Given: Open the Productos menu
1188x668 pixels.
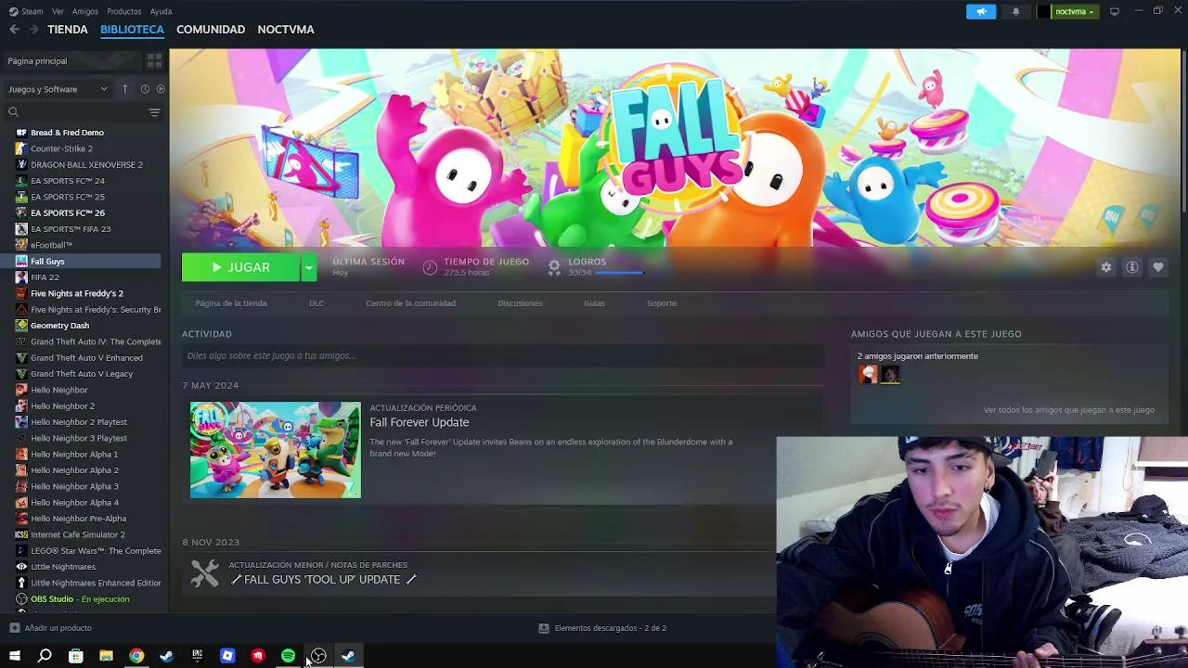Looking at the screenshot, I should coord(124,12).
